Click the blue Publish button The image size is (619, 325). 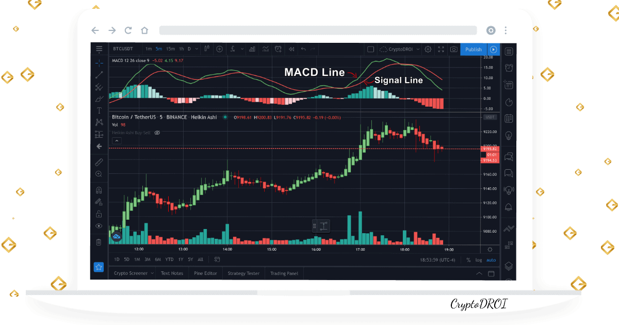[473, 50]
